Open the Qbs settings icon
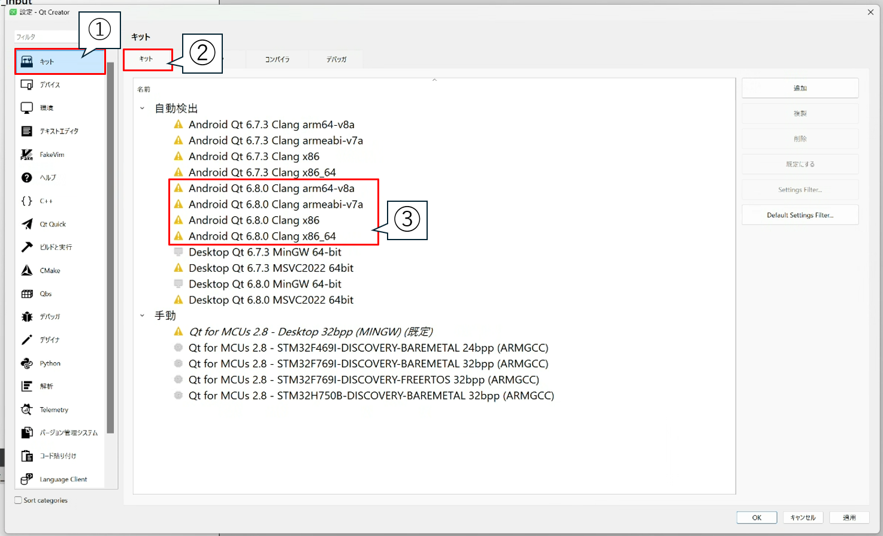The image size is (883, 536). click(x=27, y=294)
